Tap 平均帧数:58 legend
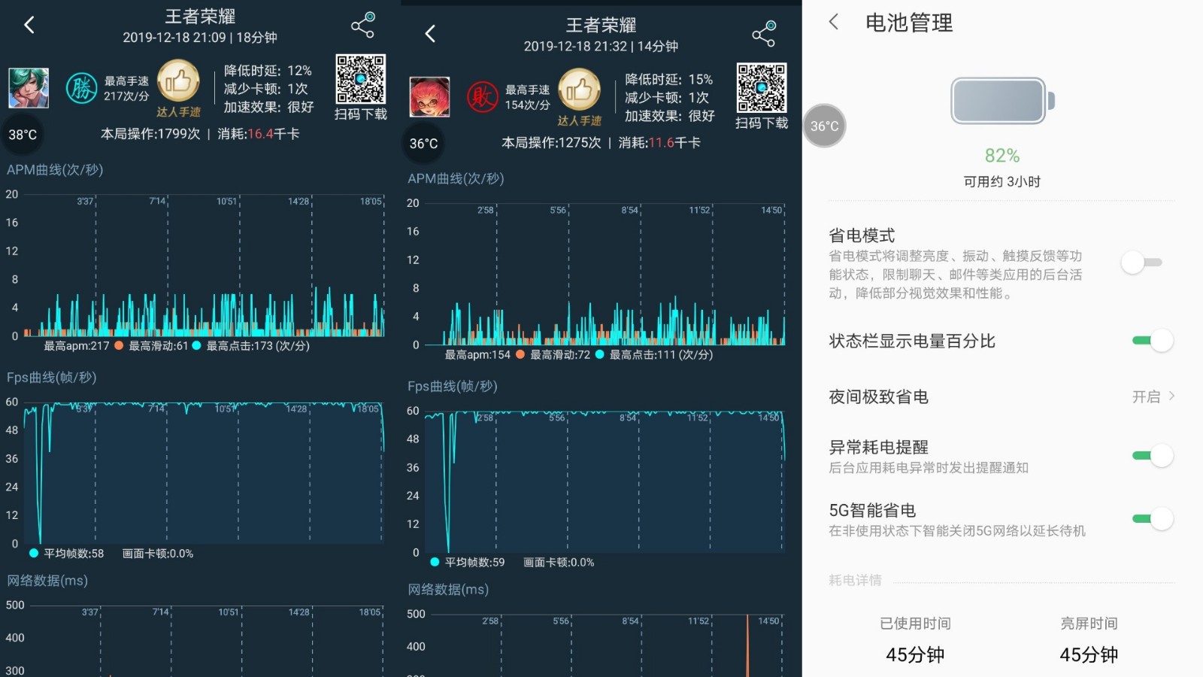This screenshot has height=677, width=1203. point(67,554)
